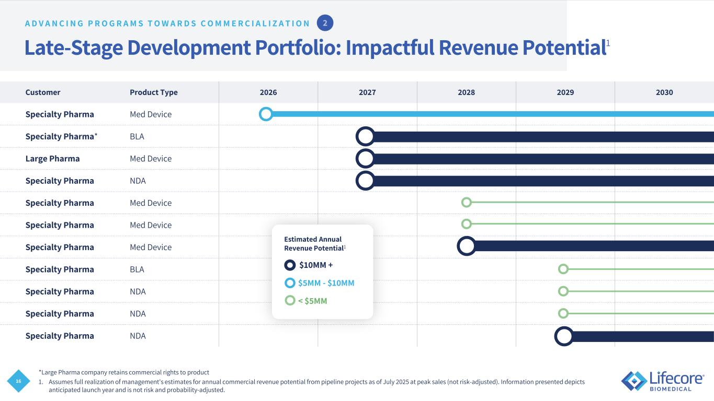Select the < $5MM legend circle
Screen dimensions: 714x401
[x=290, y=301]
